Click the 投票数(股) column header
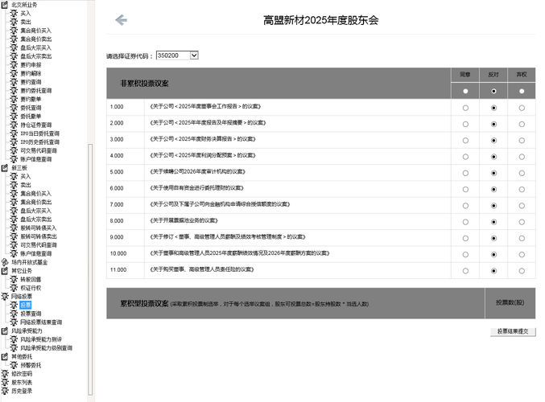This screenshot has width=545, height=402. pyautogui.click(x=510, y=303)
